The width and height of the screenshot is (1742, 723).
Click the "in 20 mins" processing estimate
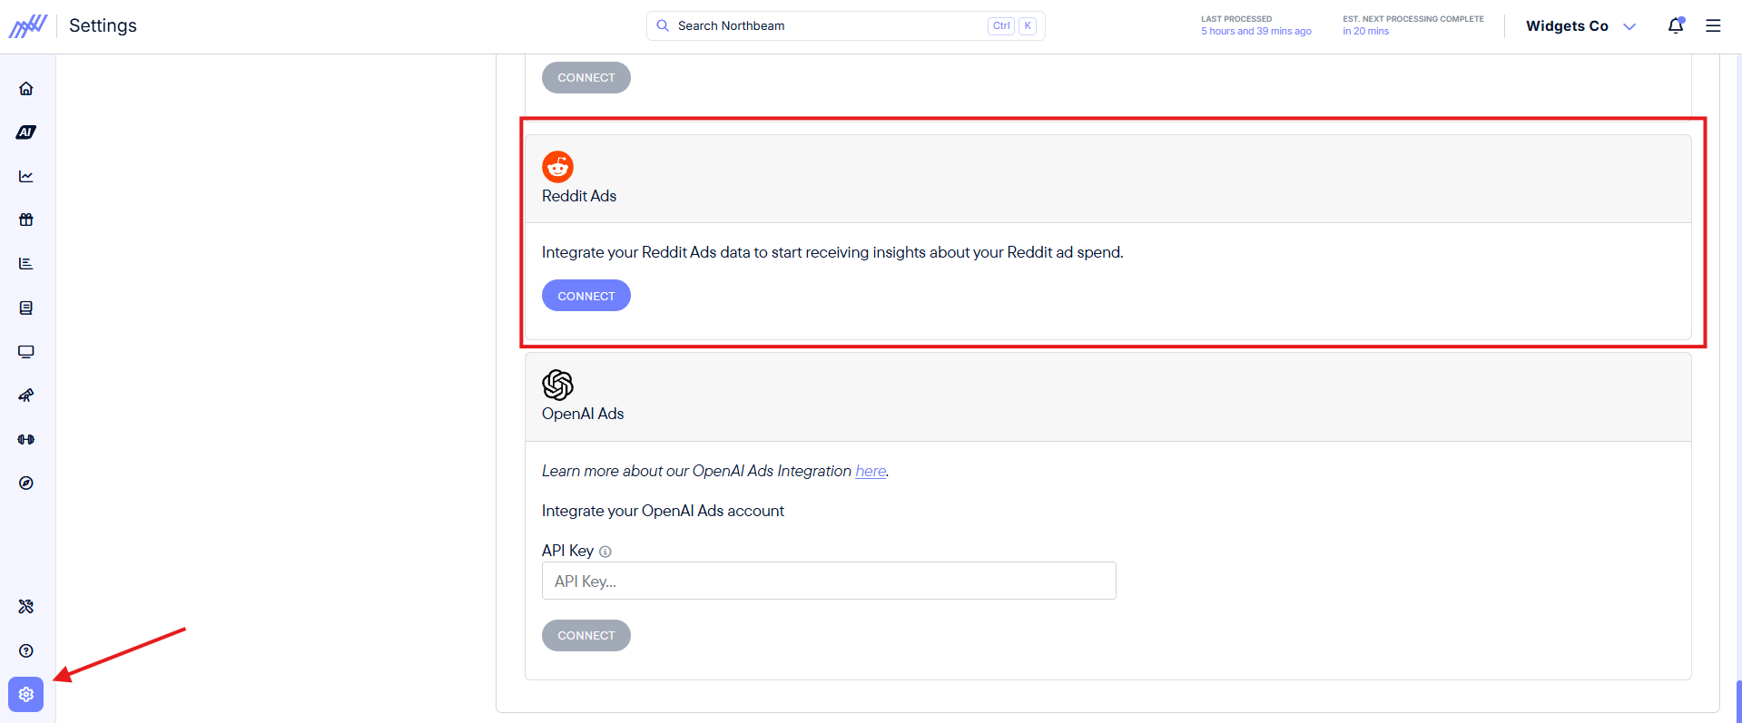(1366, 32)
